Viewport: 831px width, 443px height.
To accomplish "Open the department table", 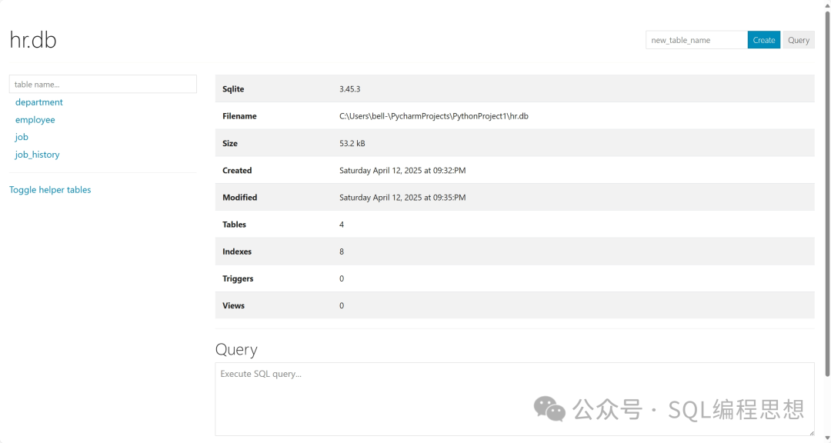I will click(39, 102).
